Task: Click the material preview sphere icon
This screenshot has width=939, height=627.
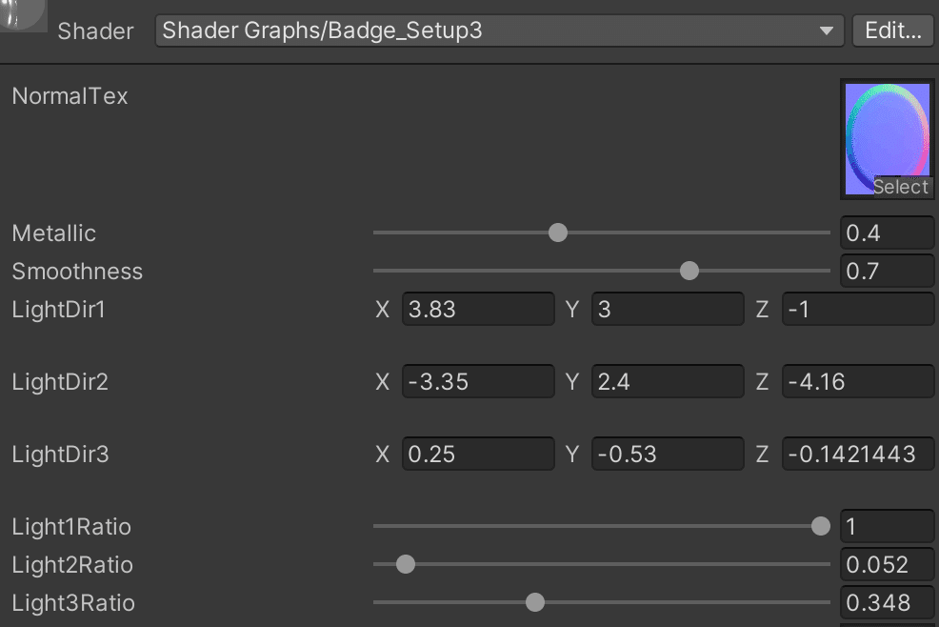Action: pos(21,14)
